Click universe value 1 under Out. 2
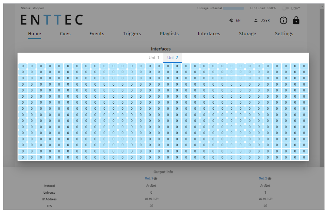Image resolution: width=328 pixels, height=213 pixels. [x=265, y=192]
